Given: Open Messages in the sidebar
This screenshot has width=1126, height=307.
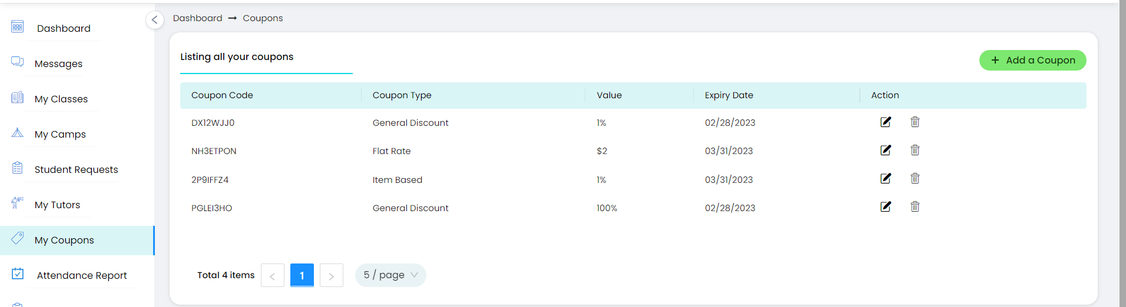Looking at the screenshot, I should [58, 64].
